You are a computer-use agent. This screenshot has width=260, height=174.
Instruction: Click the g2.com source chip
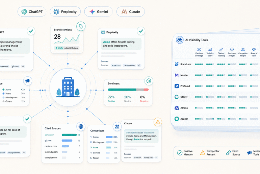pos(15,67)
